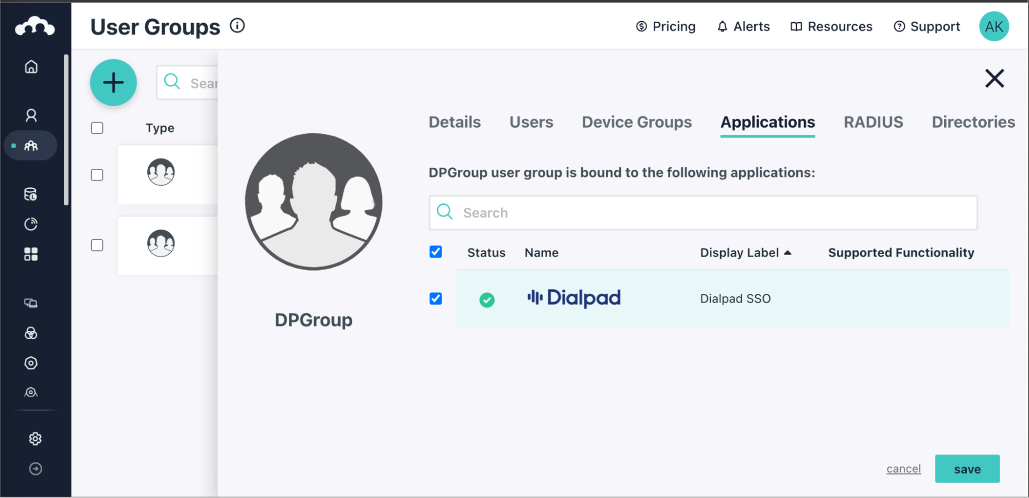Click the info icon beside User Groups
The width and height of the screenshot is (1029, 498).
click(x=237, y=25)
